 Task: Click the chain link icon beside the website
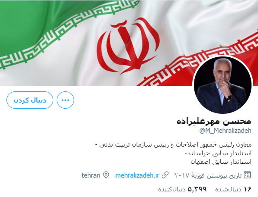coord(165,175)
